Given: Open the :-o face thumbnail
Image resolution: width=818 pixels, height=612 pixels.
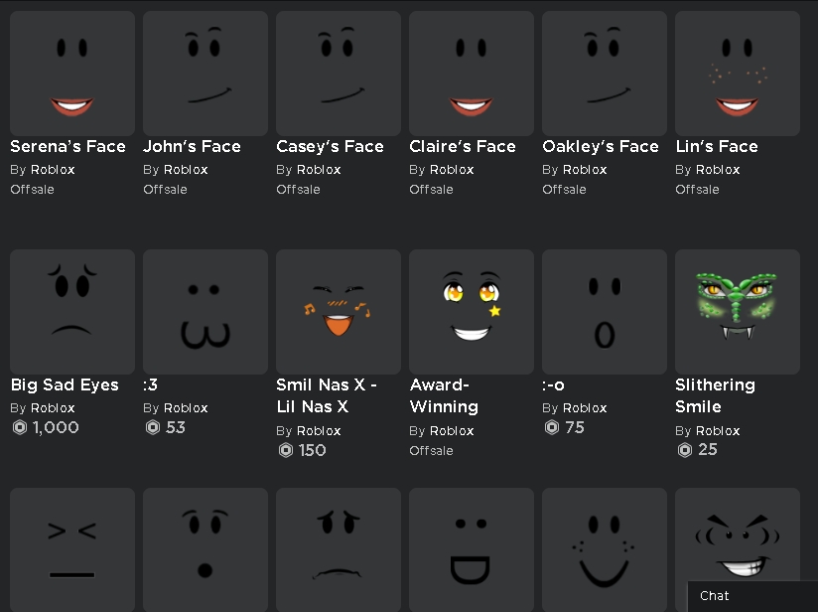Looking at the screenshot, I should [605, 312].
